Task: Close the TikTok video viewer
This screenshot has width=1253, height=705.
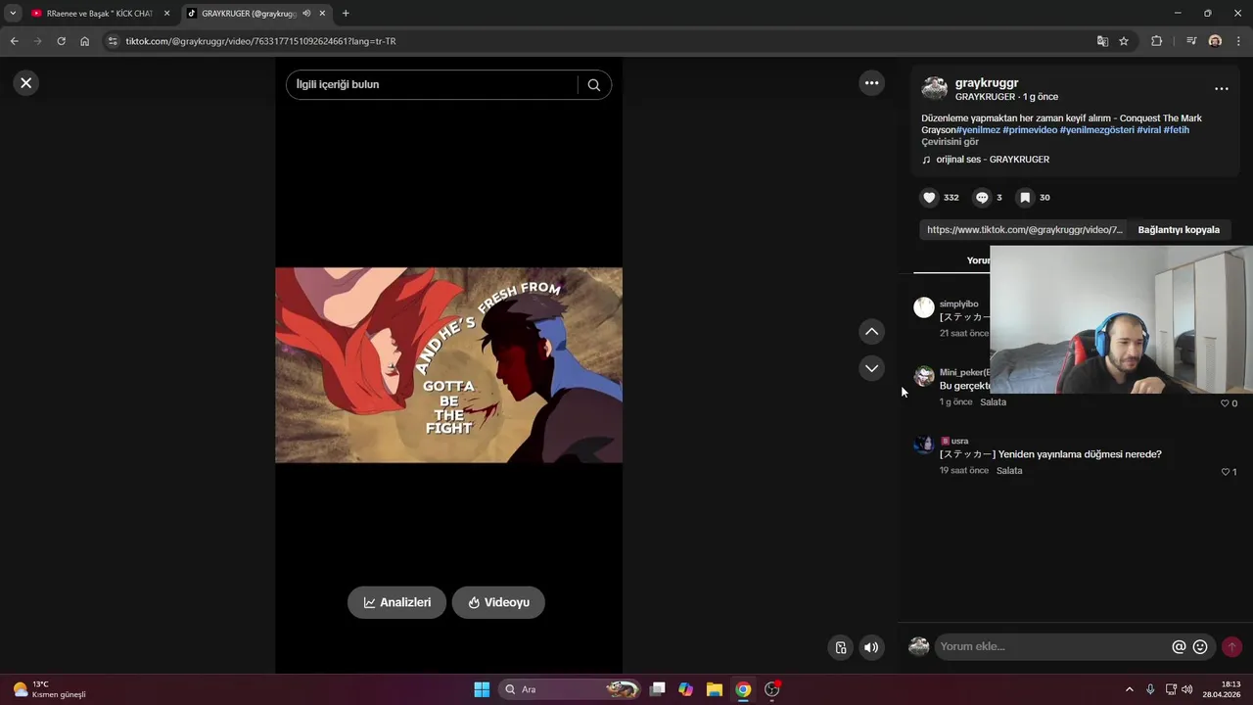Action: coord(26,83)
